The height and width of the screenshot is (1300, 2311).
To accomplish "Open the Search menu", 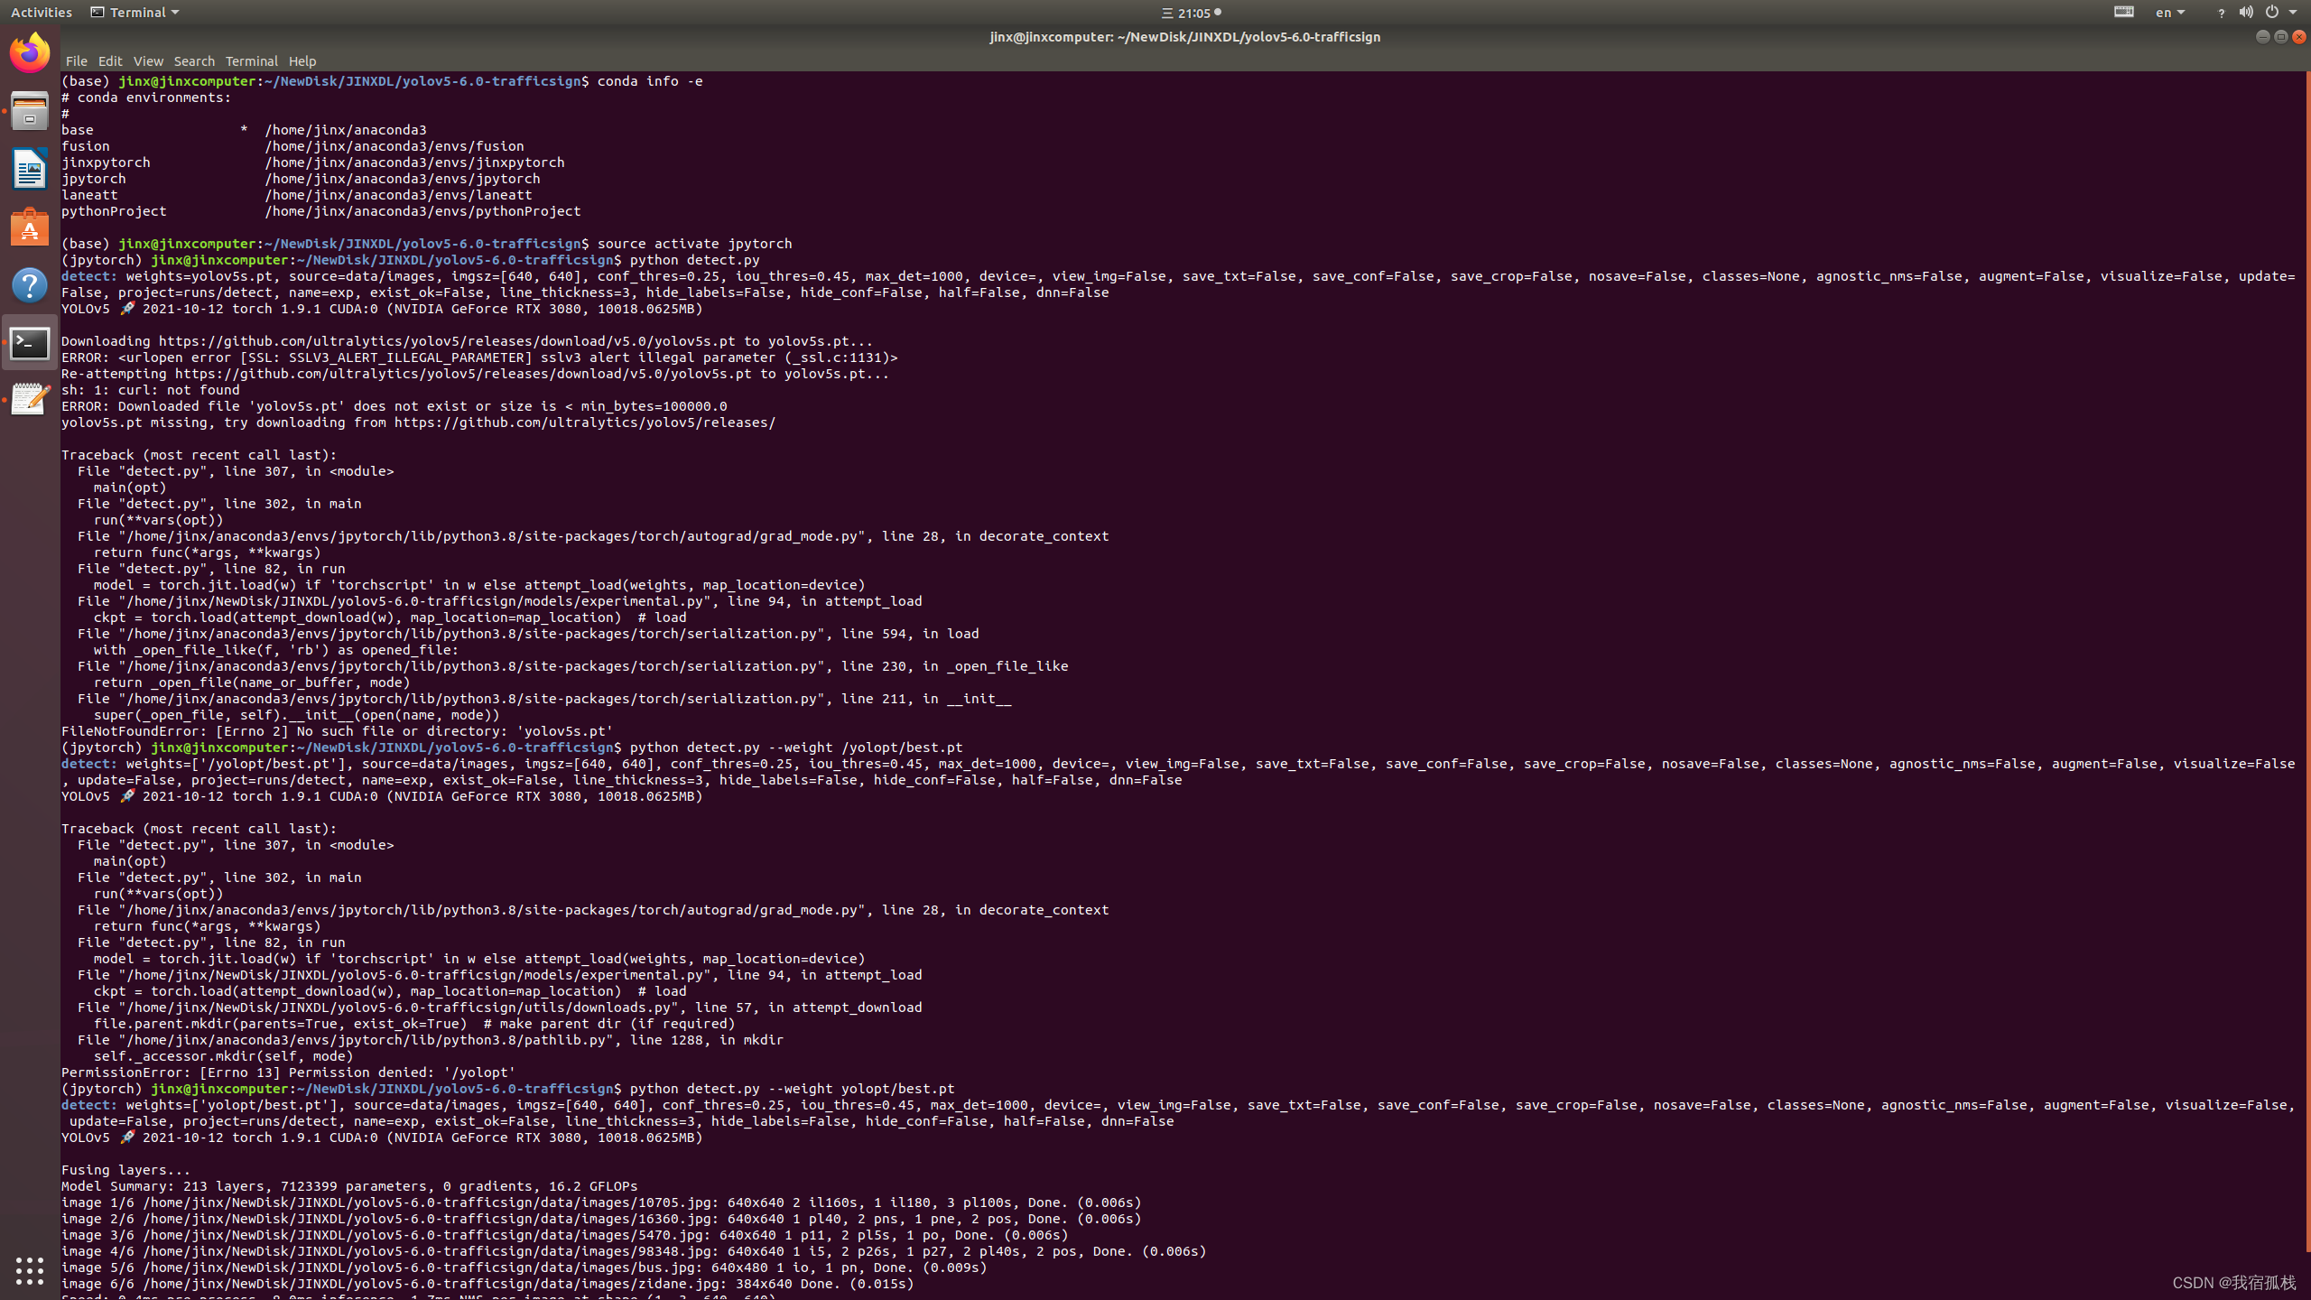I will [194, 61].
